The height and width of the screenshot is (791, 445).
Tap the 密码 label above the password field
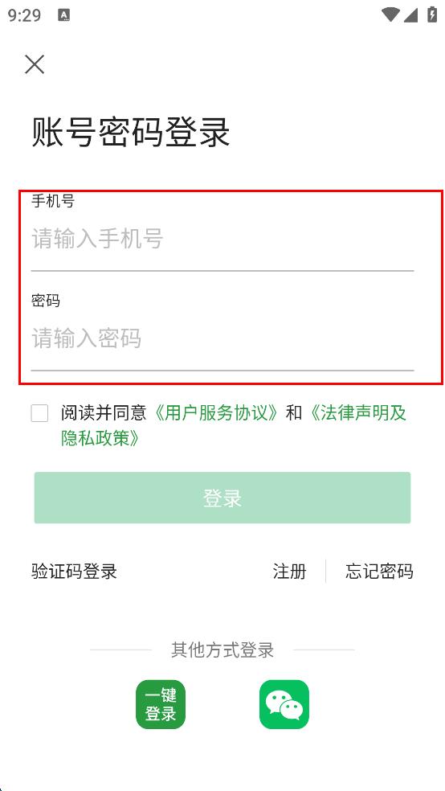[x=45, y=301]
